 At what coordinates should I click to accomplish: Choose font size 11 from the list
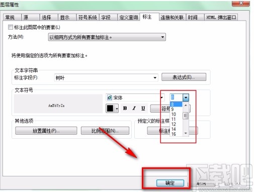click(x=176, y=119)
